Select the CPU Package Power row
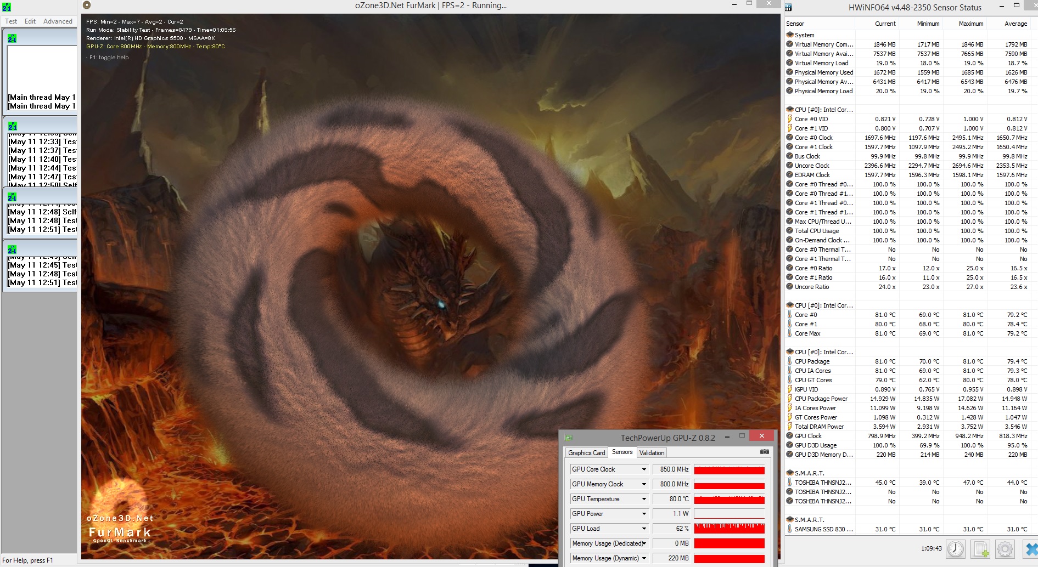Viewport: 1038px width, 567px height. [x=908, y=399]
